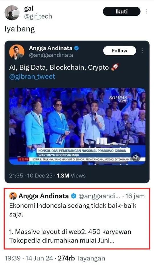Open the quoted tweet about Ekonomi Indonesia
This screenshot has width=154, height=266.
[x=77, y=219]
